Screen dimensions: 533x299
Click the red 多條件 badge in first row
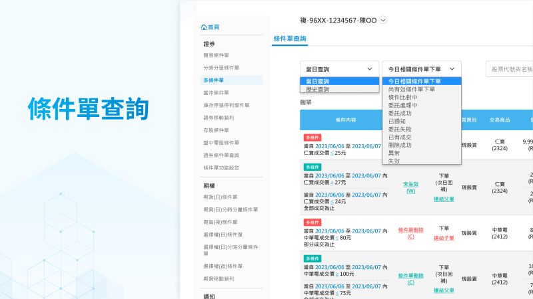(x=312, y=137)
